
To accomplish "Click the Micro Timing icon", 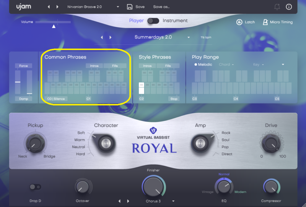I will point(265,22).
